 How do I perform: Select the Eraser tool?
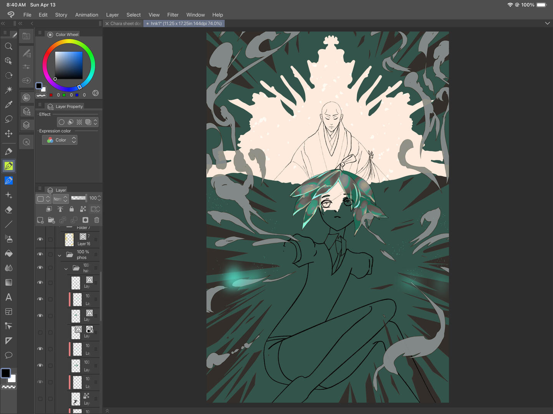pyautogui.click(x=8, y=210)
